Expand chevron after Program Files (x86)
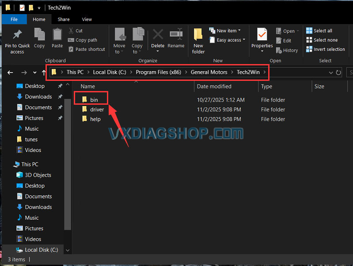 tap(186, 72)
